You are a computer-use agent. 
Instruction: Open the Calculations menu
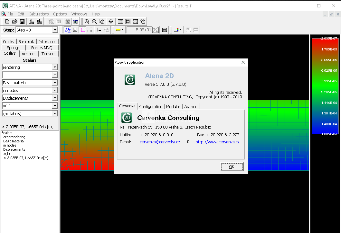tap(39, 14)
